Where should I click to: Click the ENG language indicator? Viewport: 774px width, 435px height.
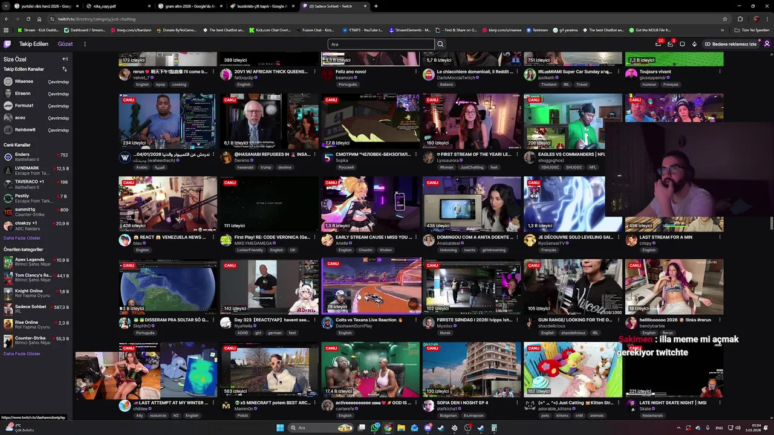718,428
